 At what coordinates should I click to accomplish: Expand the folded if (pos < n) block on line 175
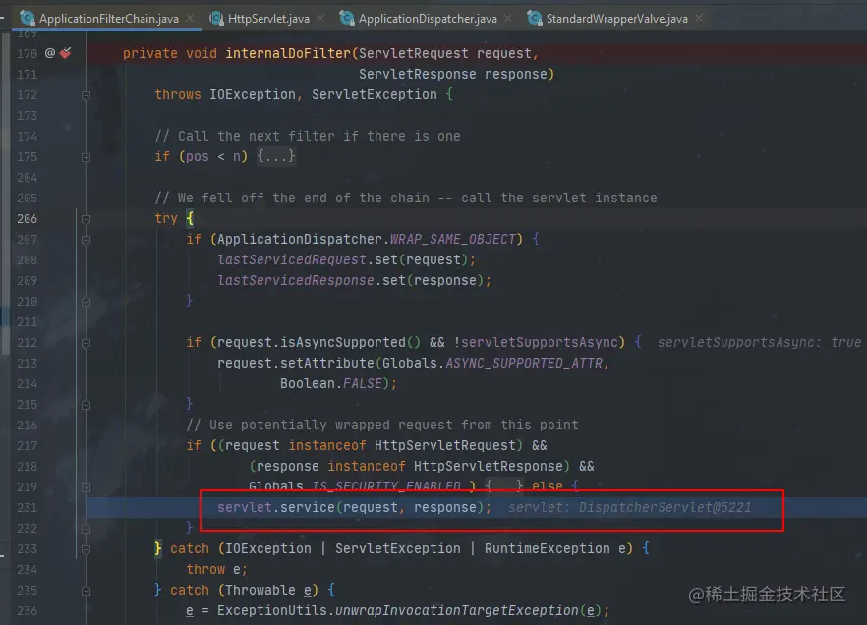click(x=86, y=157)
